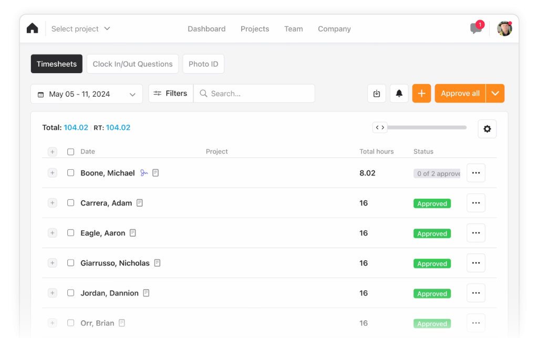
Task: Switch to Clock In/Out Questions tab
Action: (x=132, y=64)
